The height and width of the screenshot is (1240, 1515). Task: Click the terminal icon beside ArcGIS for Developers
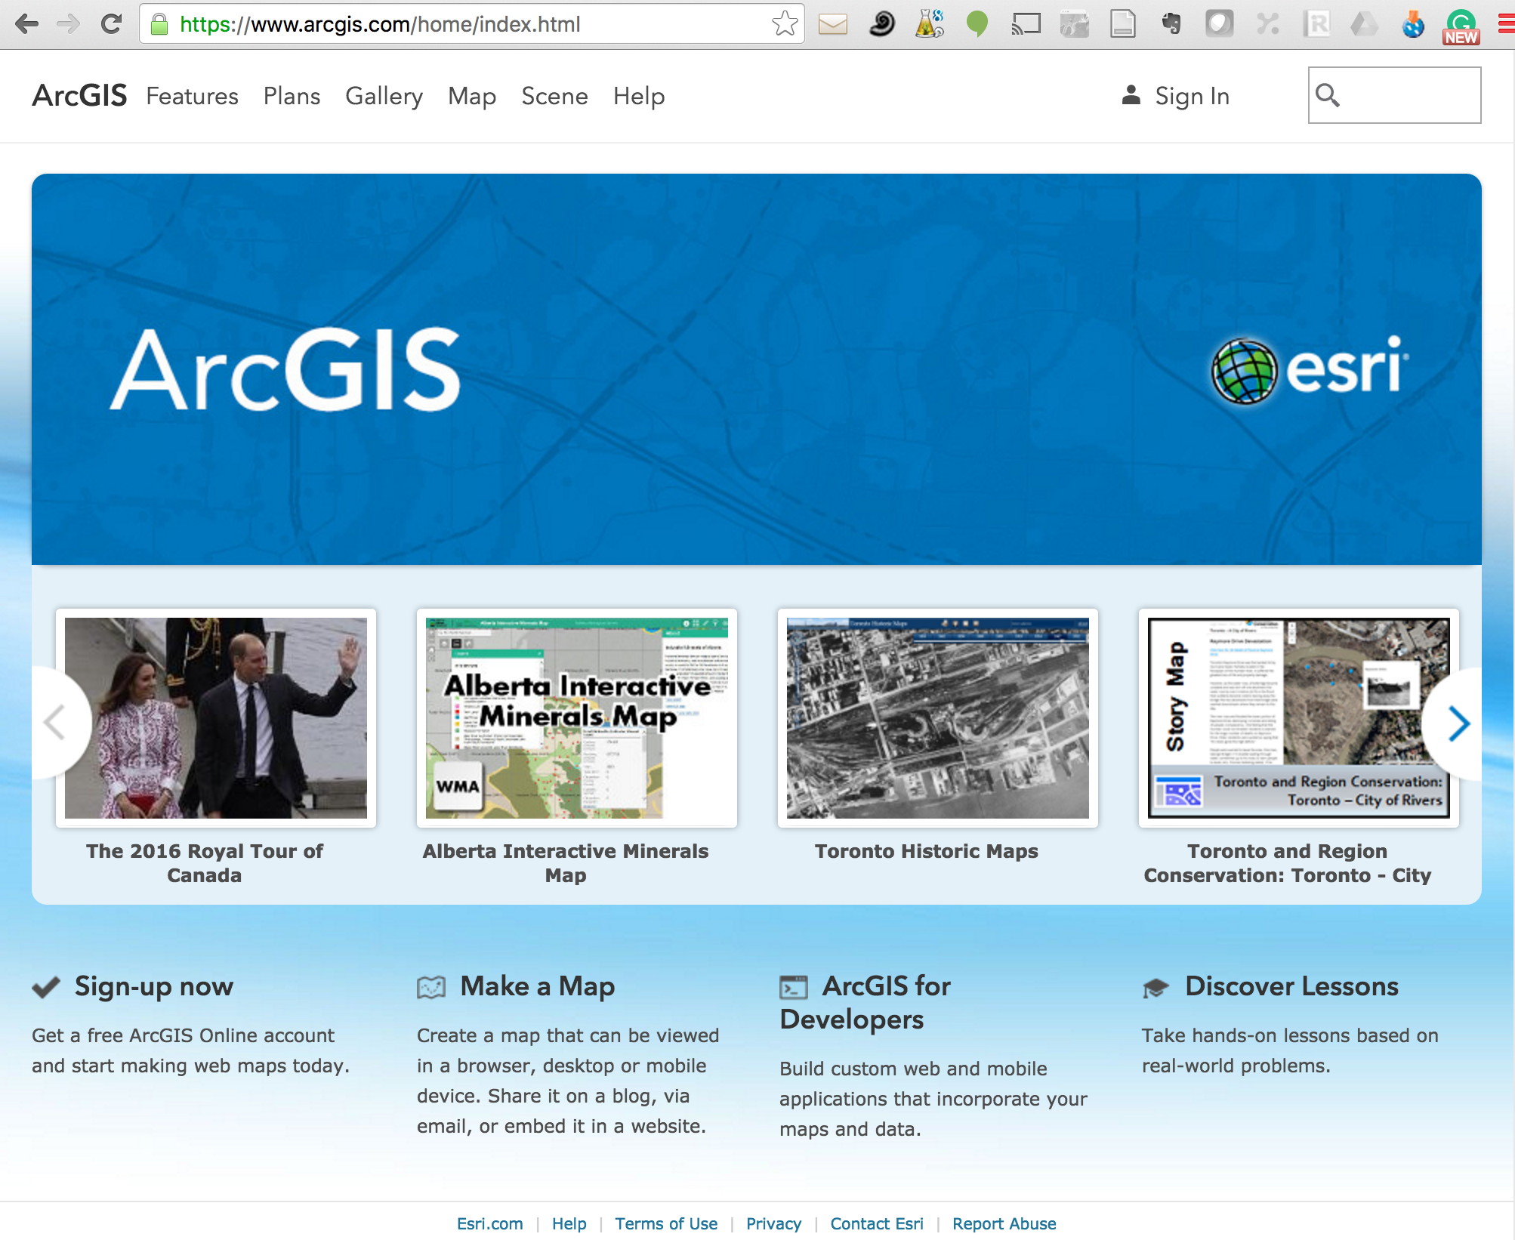coord(794,987)
